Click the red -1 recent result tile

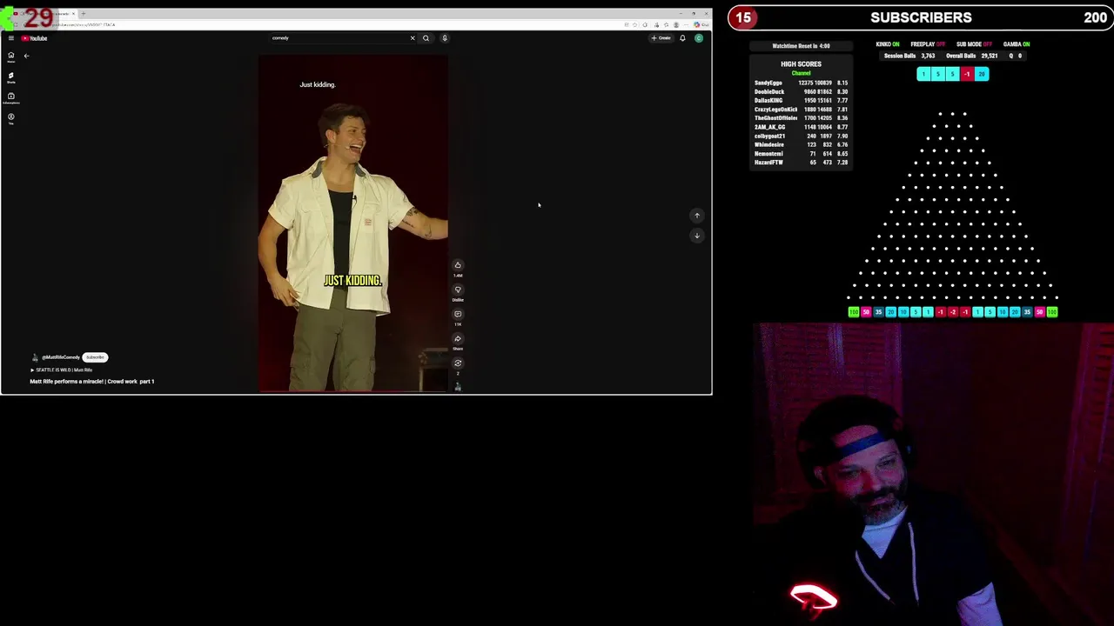click(x=967, y=74)
